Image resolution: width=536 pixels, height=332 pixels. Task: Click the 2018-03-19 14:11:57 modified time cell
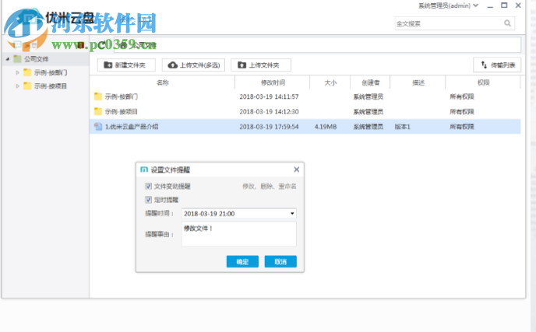269,97
